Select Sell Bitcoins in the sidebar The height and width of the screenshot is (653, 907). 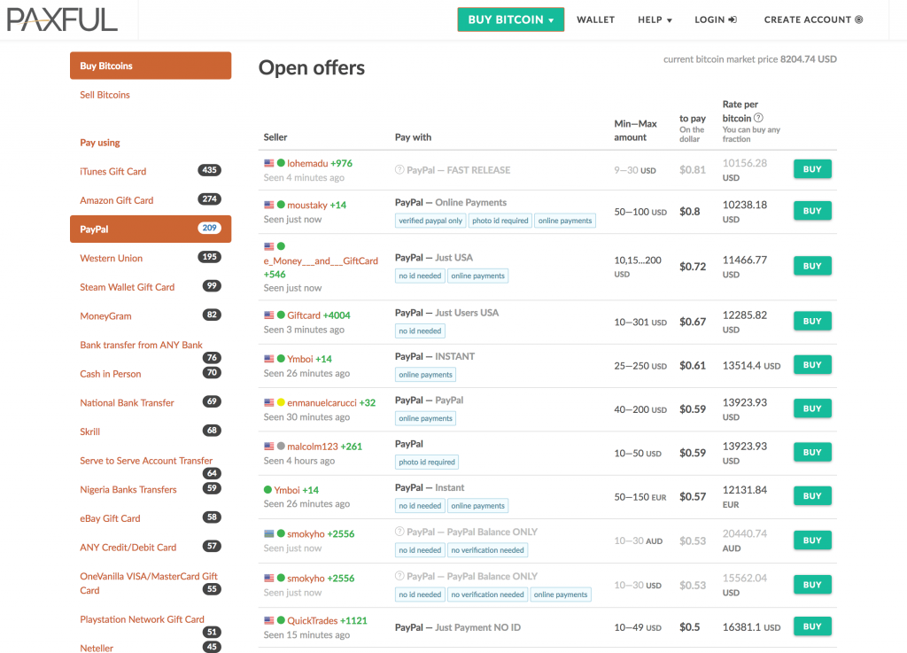pyautogui.click(x=105, y=95)
